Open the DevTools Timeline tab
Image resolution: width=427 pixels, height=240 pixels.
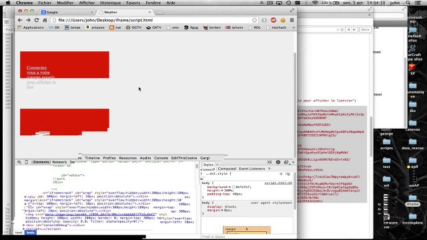click(x=92, y=158)
